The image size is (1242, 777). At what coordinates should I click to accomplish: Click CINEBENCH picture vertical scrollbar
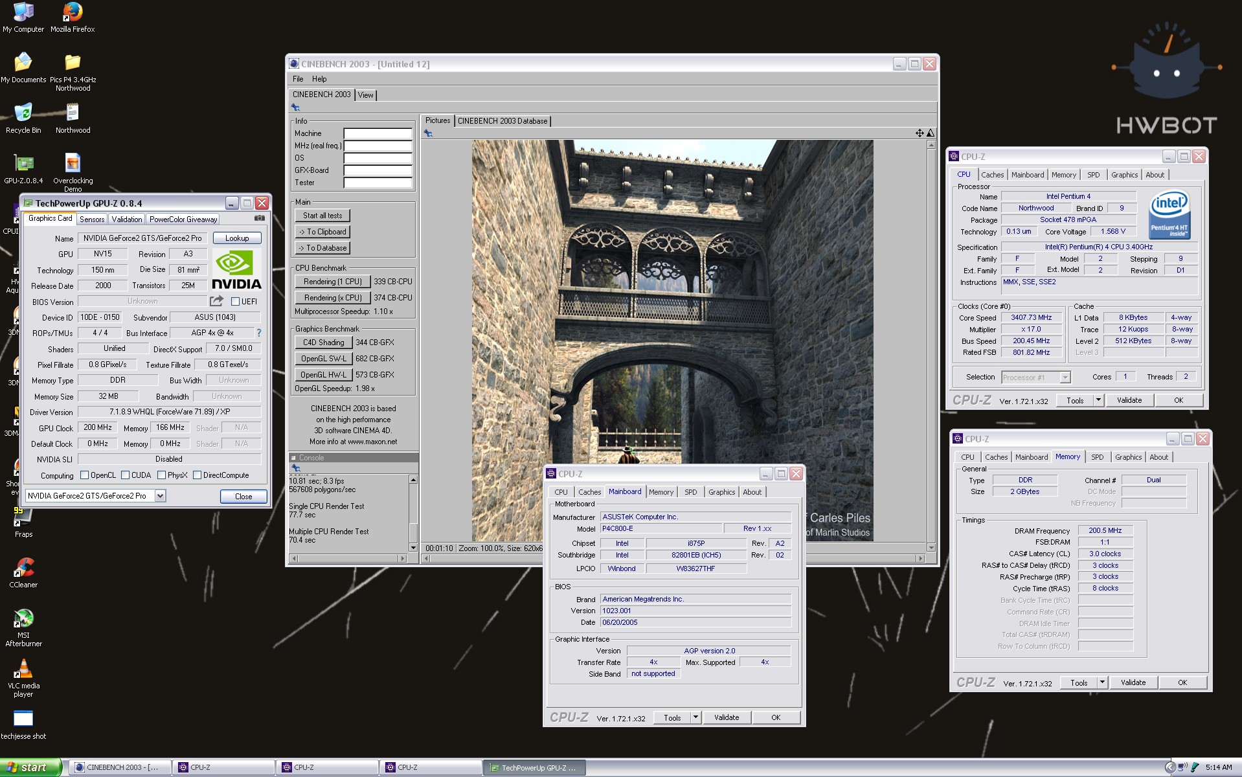pos(931,347)
